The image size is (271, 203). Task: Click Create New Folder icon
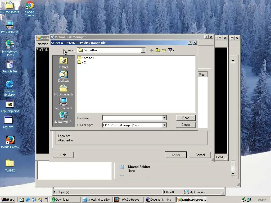[x=164, y=50]
